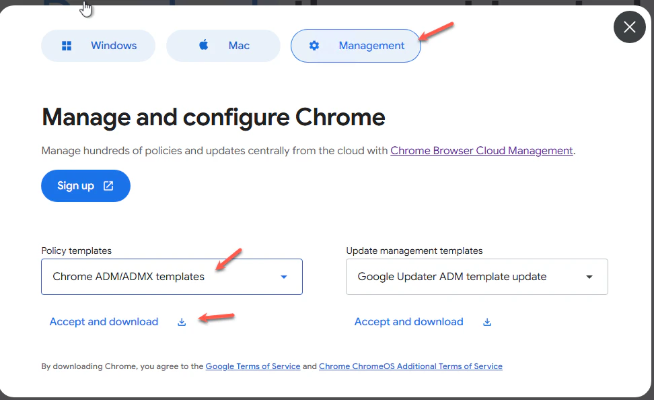Click the Policy templates label
Viewport: 654px width, 400px height.
click(76, 251)
